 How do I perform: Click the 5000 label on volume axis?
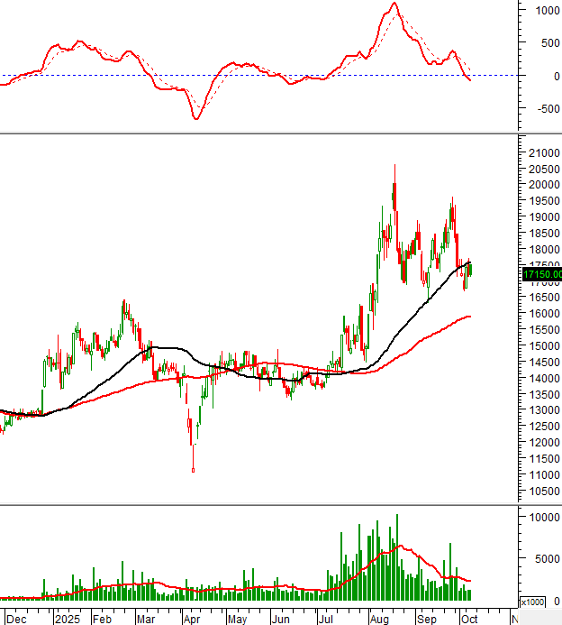point(543,558)
